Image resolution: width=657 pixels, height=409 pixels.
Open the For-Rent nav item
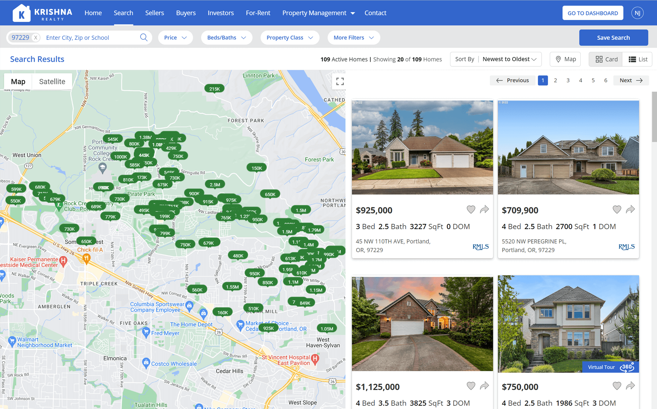[x=258, y=13]
